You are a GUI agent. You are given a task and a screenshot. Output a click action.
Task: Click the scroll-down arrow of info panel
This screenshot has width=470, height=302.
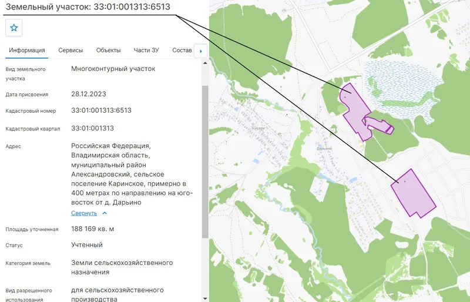pos(205,298)
